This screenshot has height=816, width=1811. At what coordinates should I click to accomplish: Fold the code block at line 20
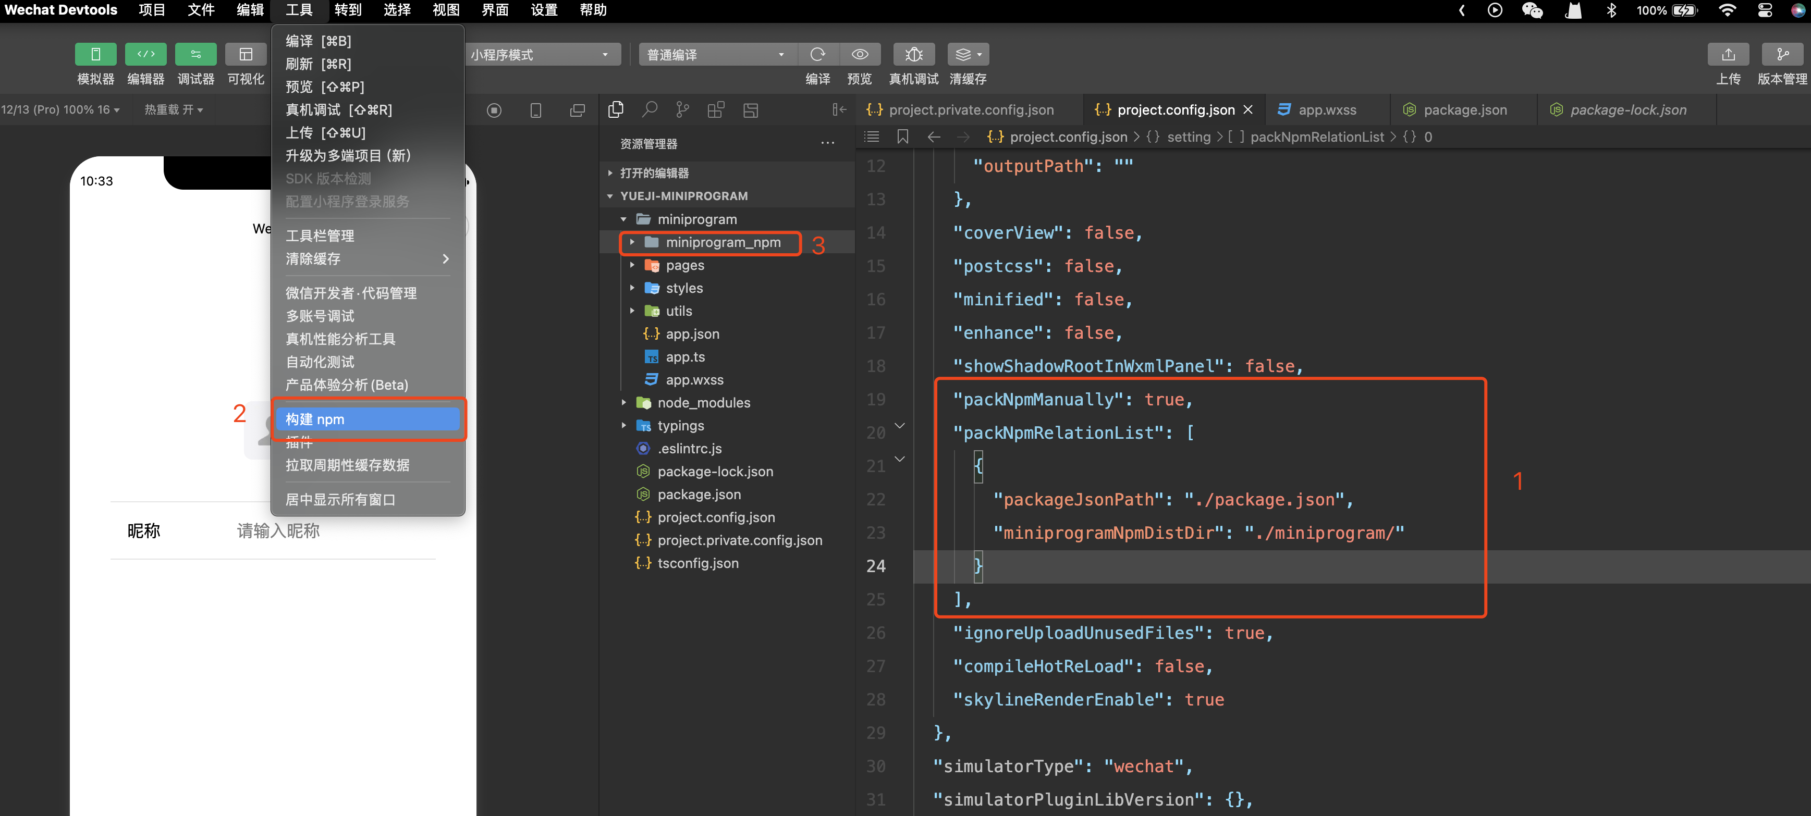coord(899,425)
